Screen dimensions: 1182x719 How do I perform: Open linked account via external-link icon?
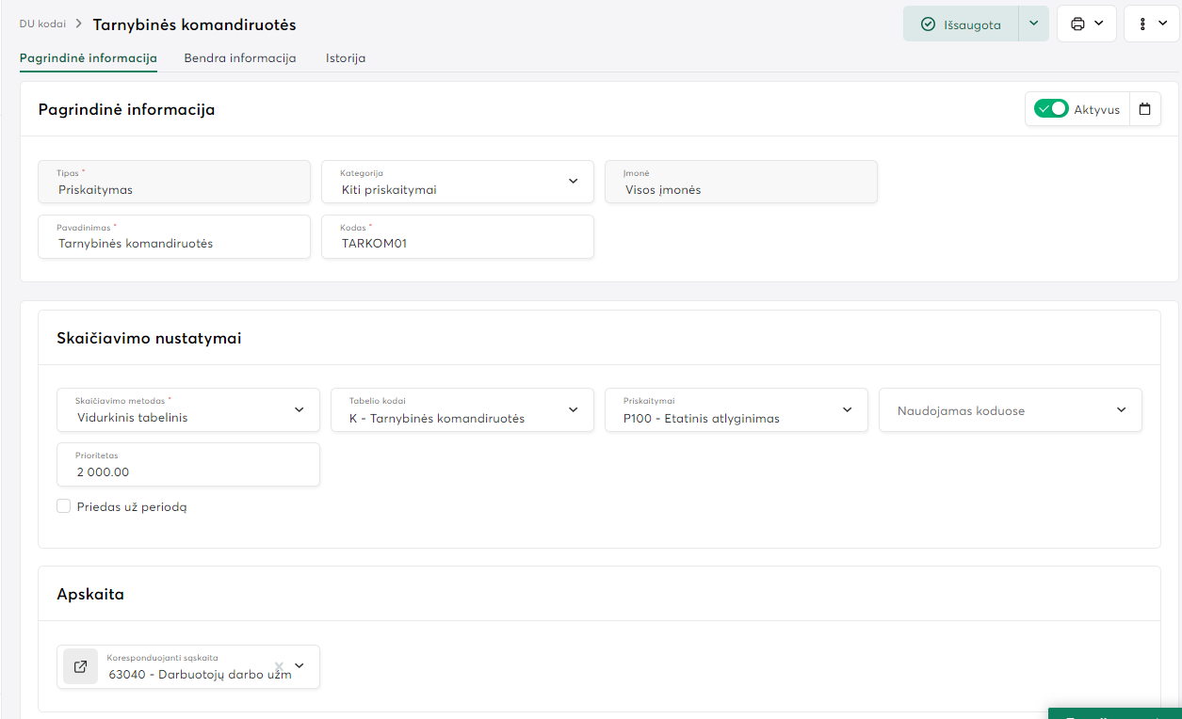81,666
